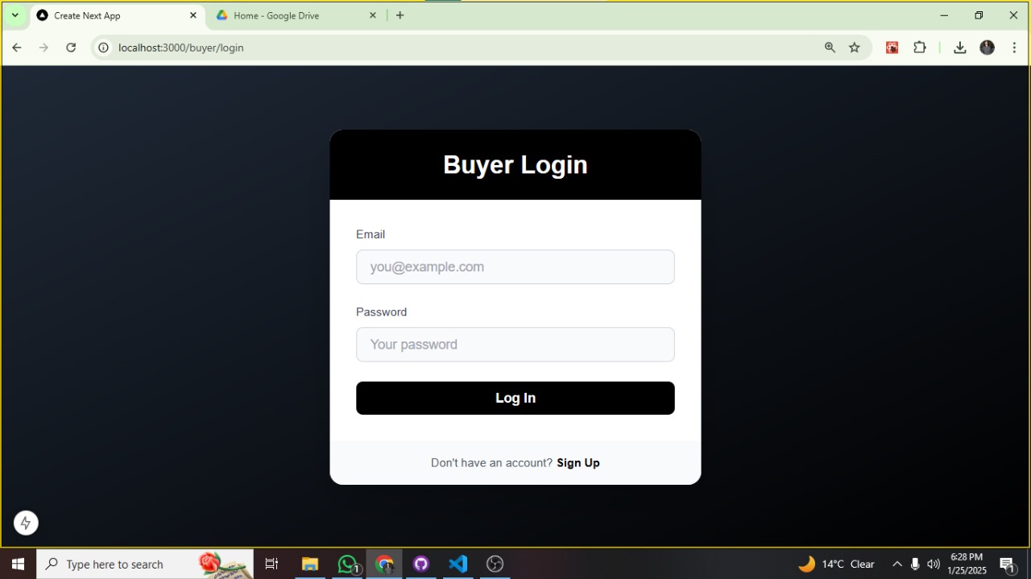Submit with the Log In button
Image resolution: width=1031 pixels, height=579 pixels.
point(515,398)
